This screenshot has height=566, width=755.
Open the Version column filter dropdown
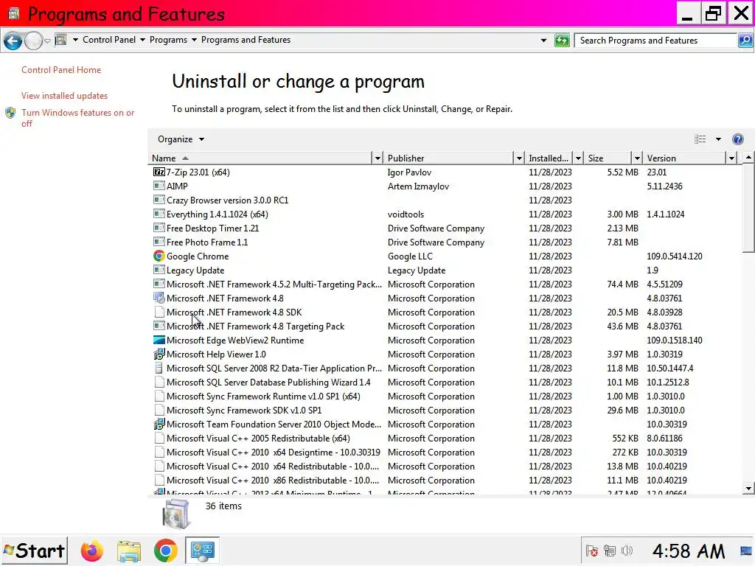point(731,158)
